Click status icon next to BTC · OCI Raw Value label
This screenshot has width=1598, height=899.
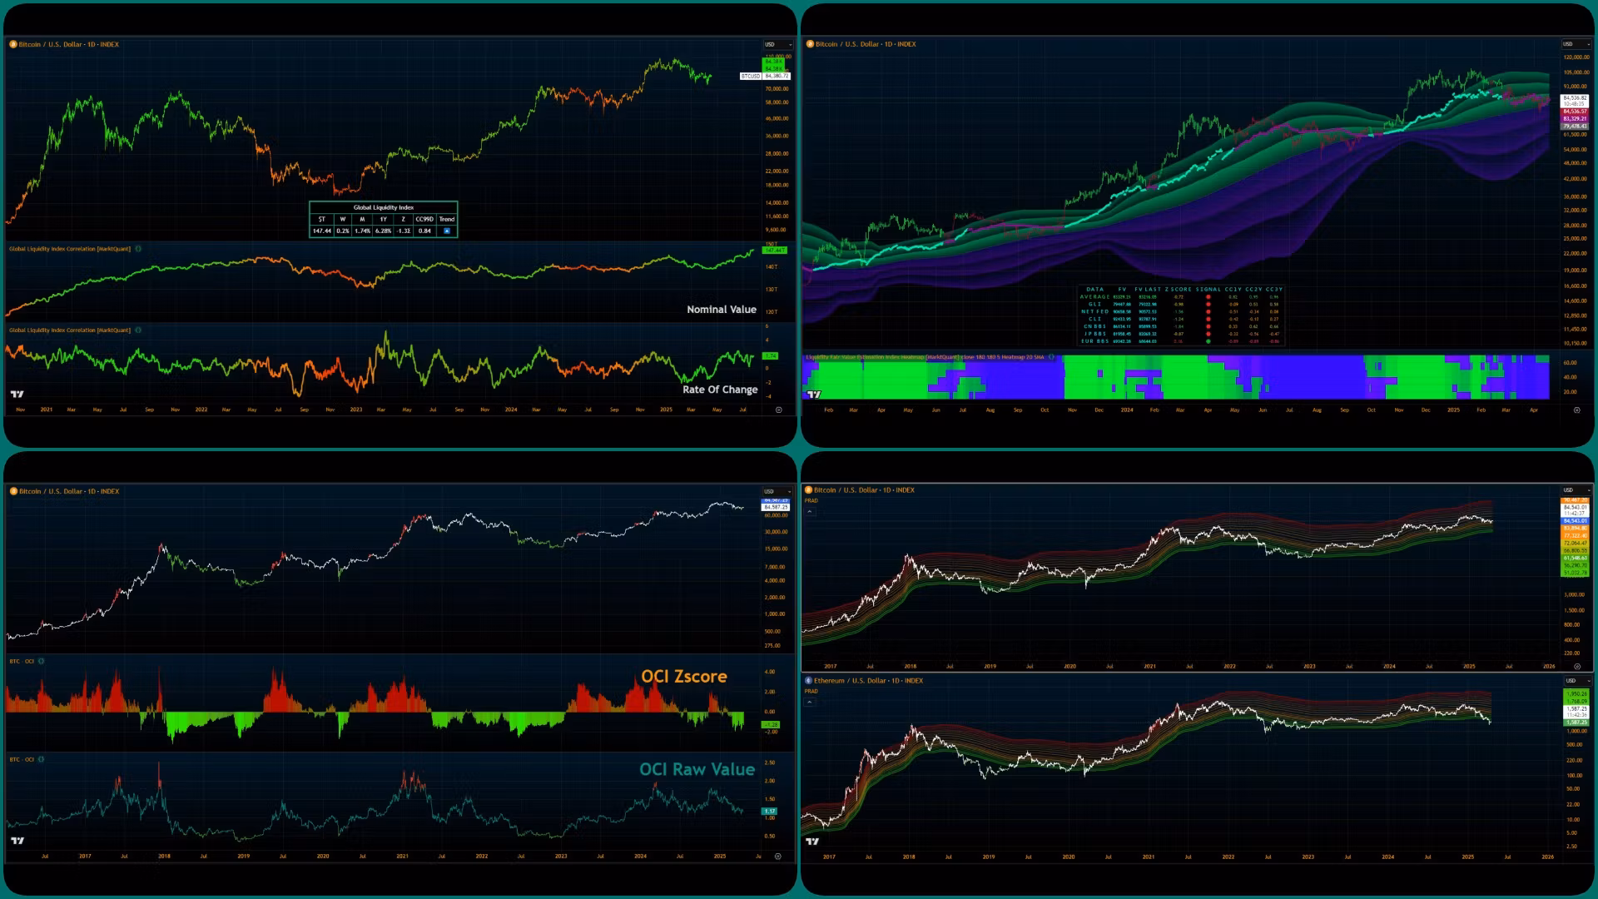(x=42, y=759)
